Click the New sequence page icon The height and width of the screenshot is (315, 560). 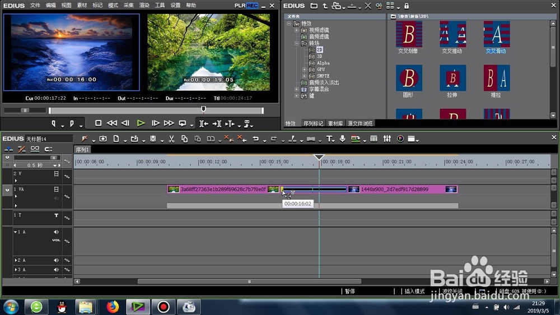pos(116,139)
